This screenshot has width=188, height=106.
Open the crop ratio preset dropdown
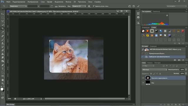point(18,6)
